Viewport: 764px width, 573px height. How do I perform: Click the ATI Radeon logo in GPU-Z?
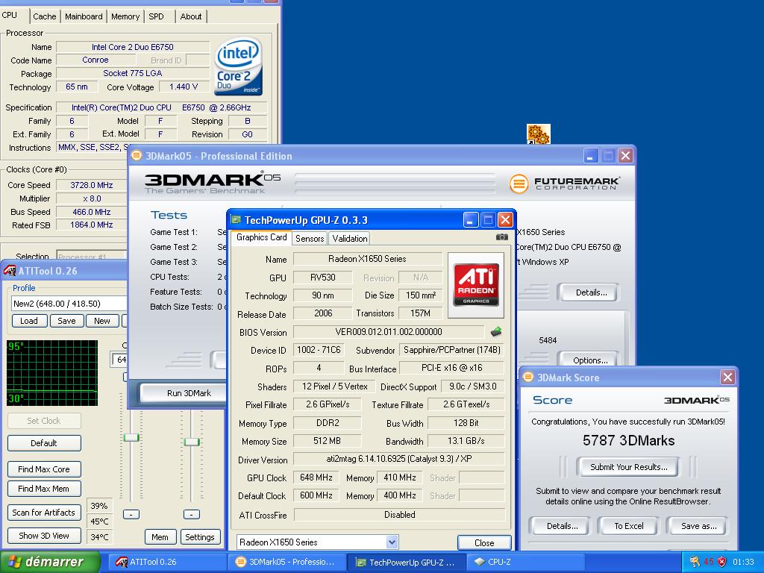[x=476, y=284]
